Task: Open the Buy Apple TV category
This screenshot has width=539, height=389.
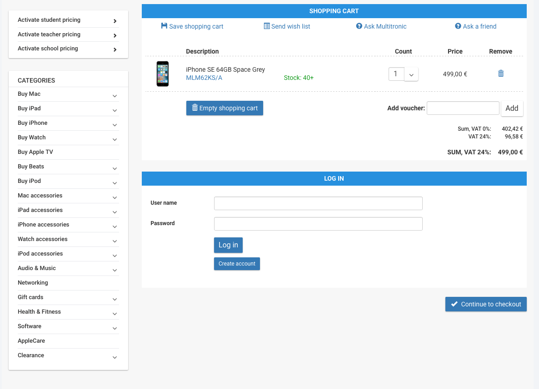Action: click(35, 152)
